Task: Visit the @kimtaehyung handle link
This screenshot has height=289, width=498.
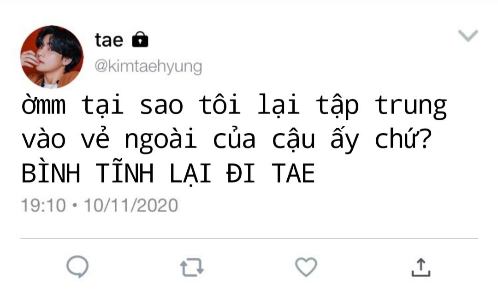Action: 148,66
